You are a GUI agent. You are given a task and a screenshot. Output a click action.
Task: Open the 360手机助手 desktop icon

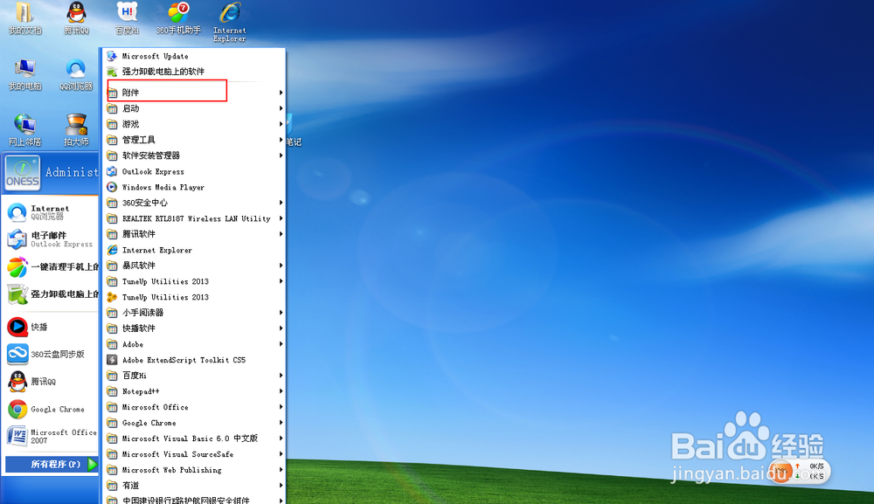(177, 17)
